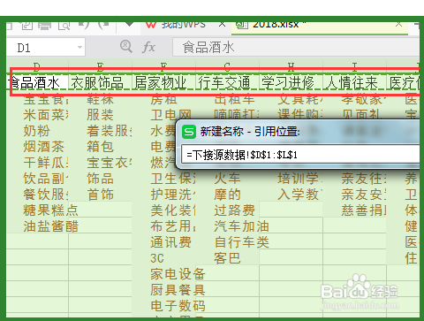This screenshot has height=321, width=424.
Task: Select the 烟酒茶 cell
Action: 37,147
